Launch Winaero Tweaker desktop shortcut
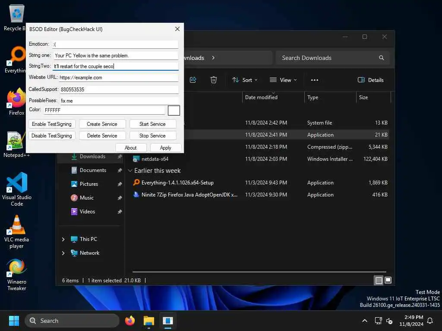 tap(17, 275)
